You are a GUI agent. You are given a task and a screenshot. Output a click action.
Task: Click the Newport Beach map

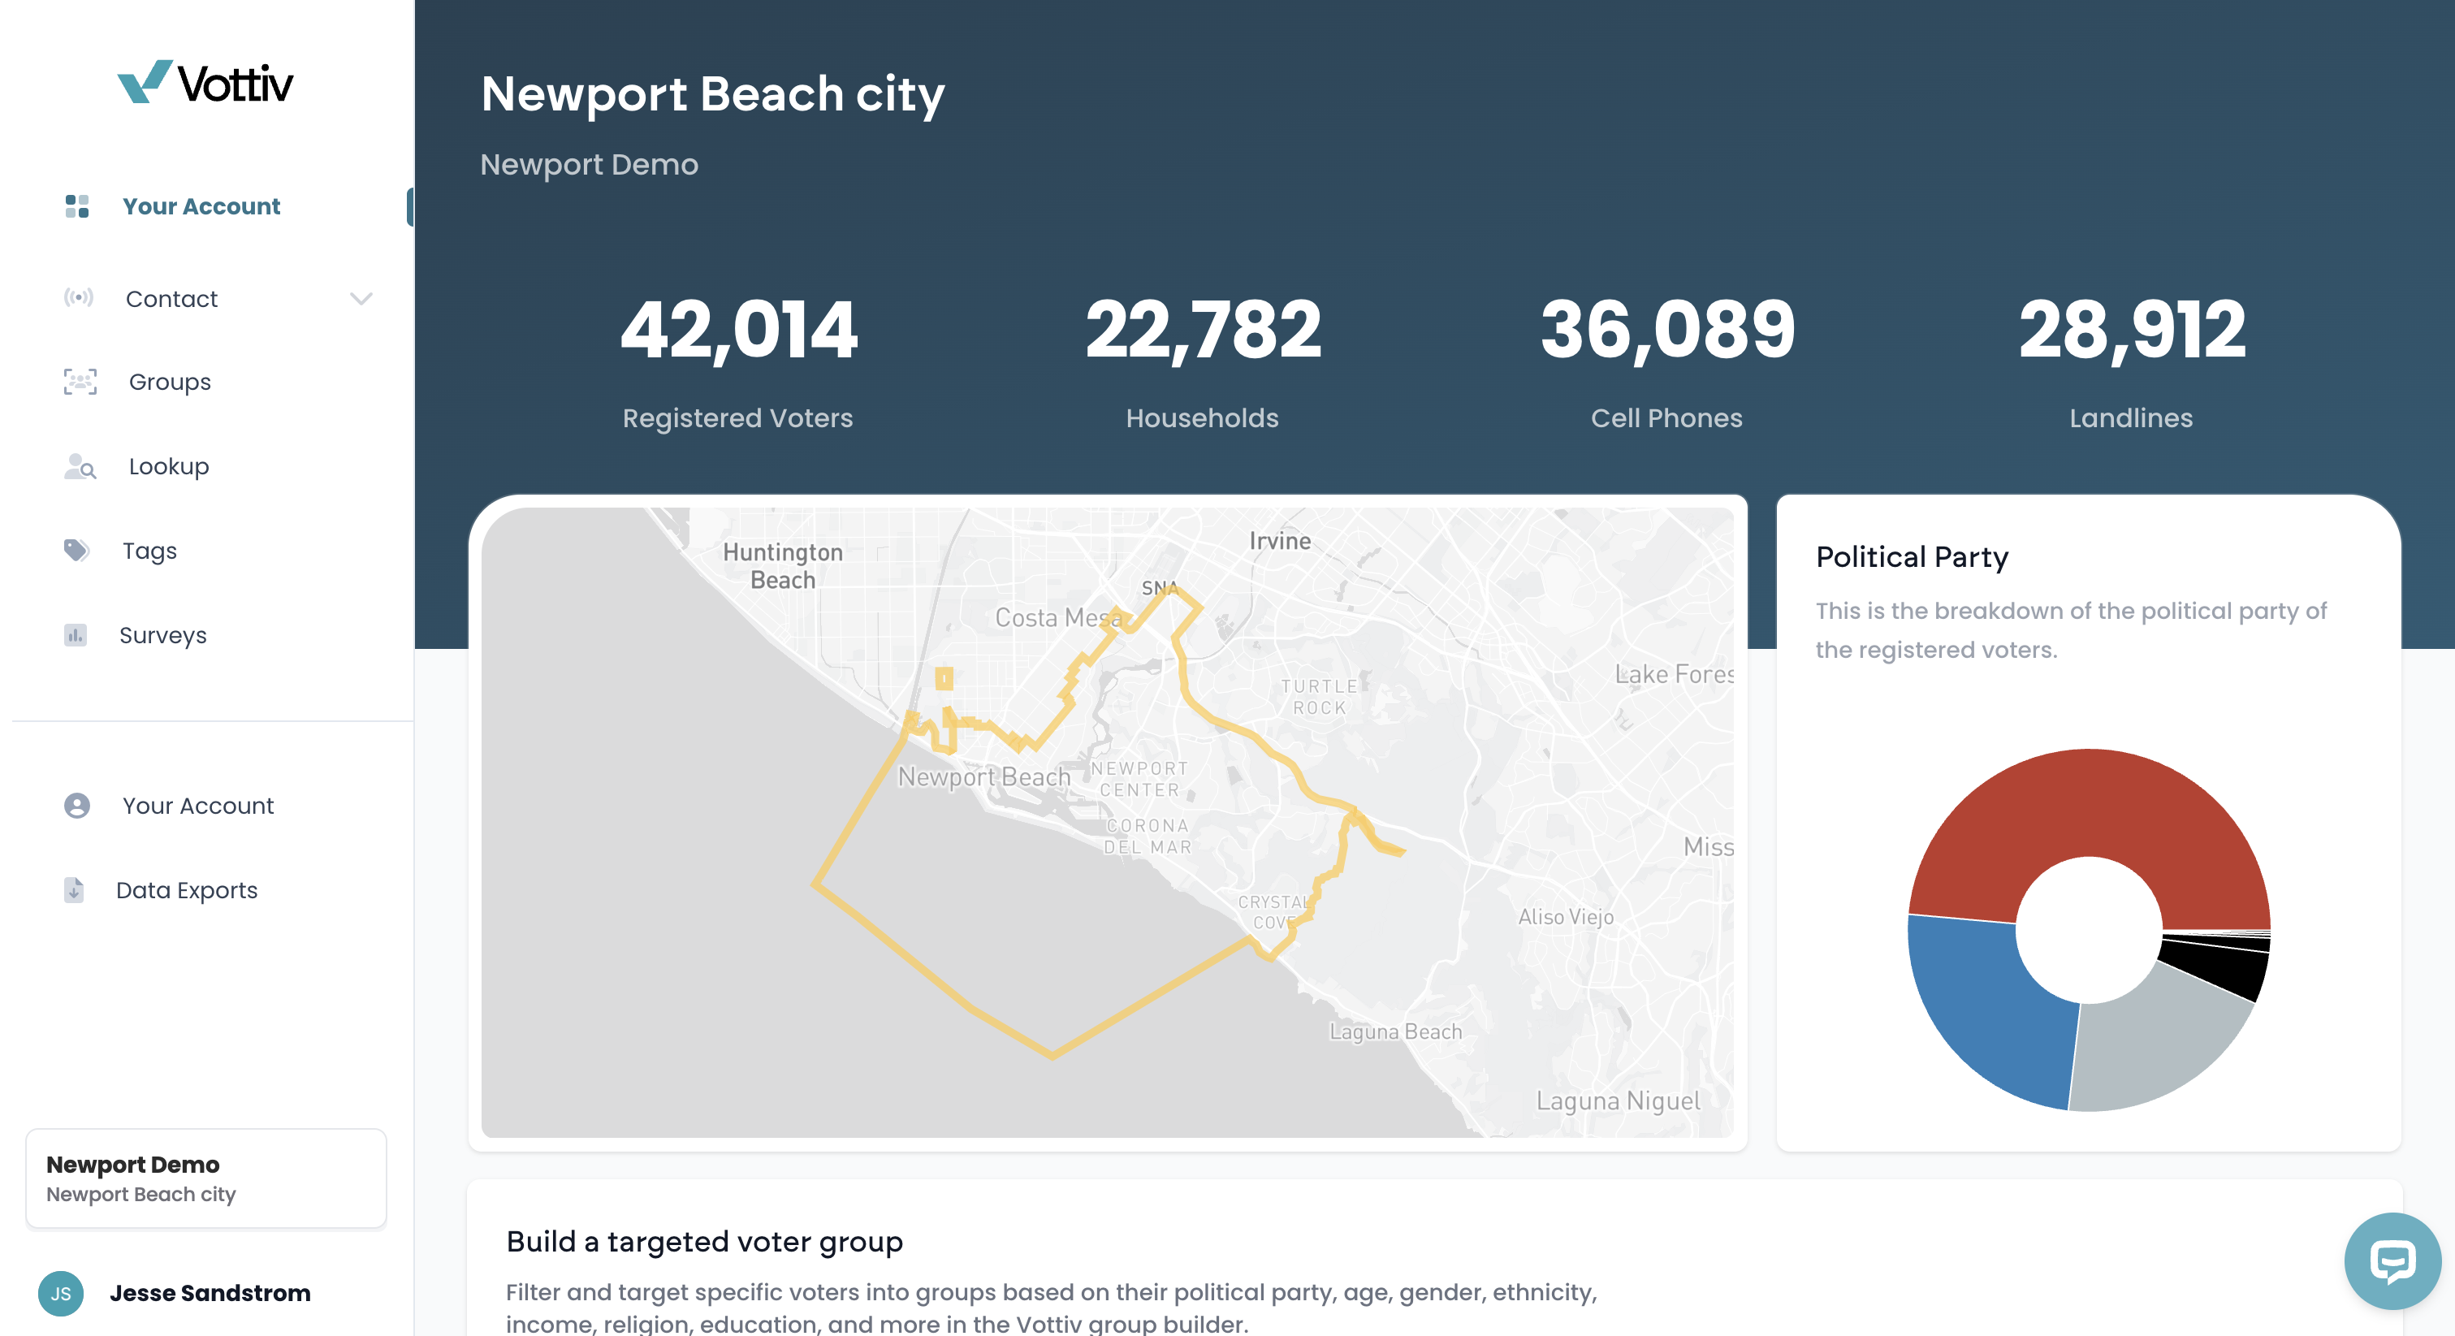tap(1108, 823)
